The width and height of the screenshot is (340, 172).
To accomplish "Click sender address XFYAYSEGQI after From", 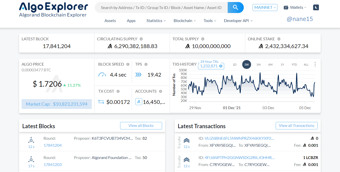I will click(x=223, y=145).
